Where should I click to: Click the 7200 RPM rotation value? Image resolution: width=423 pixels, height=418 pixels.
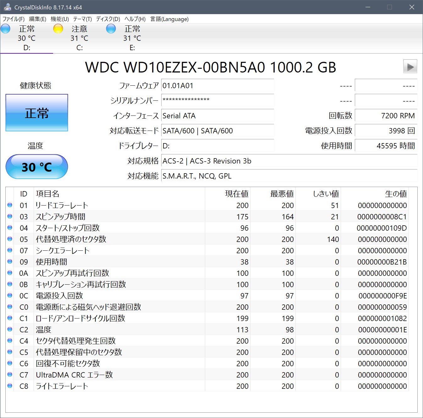[x=386, y=115]
